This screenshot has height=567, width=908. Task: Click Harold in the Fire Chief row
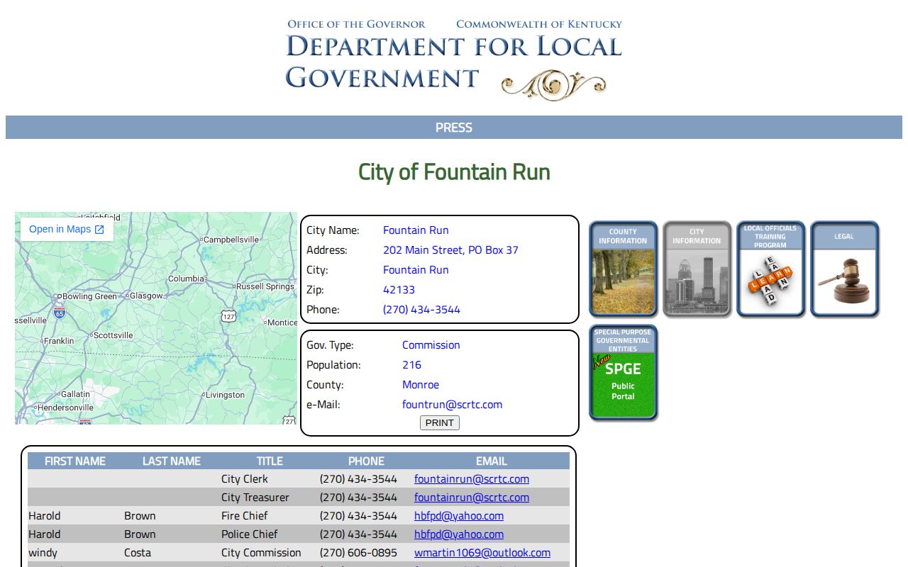click(x=45, y=516)
